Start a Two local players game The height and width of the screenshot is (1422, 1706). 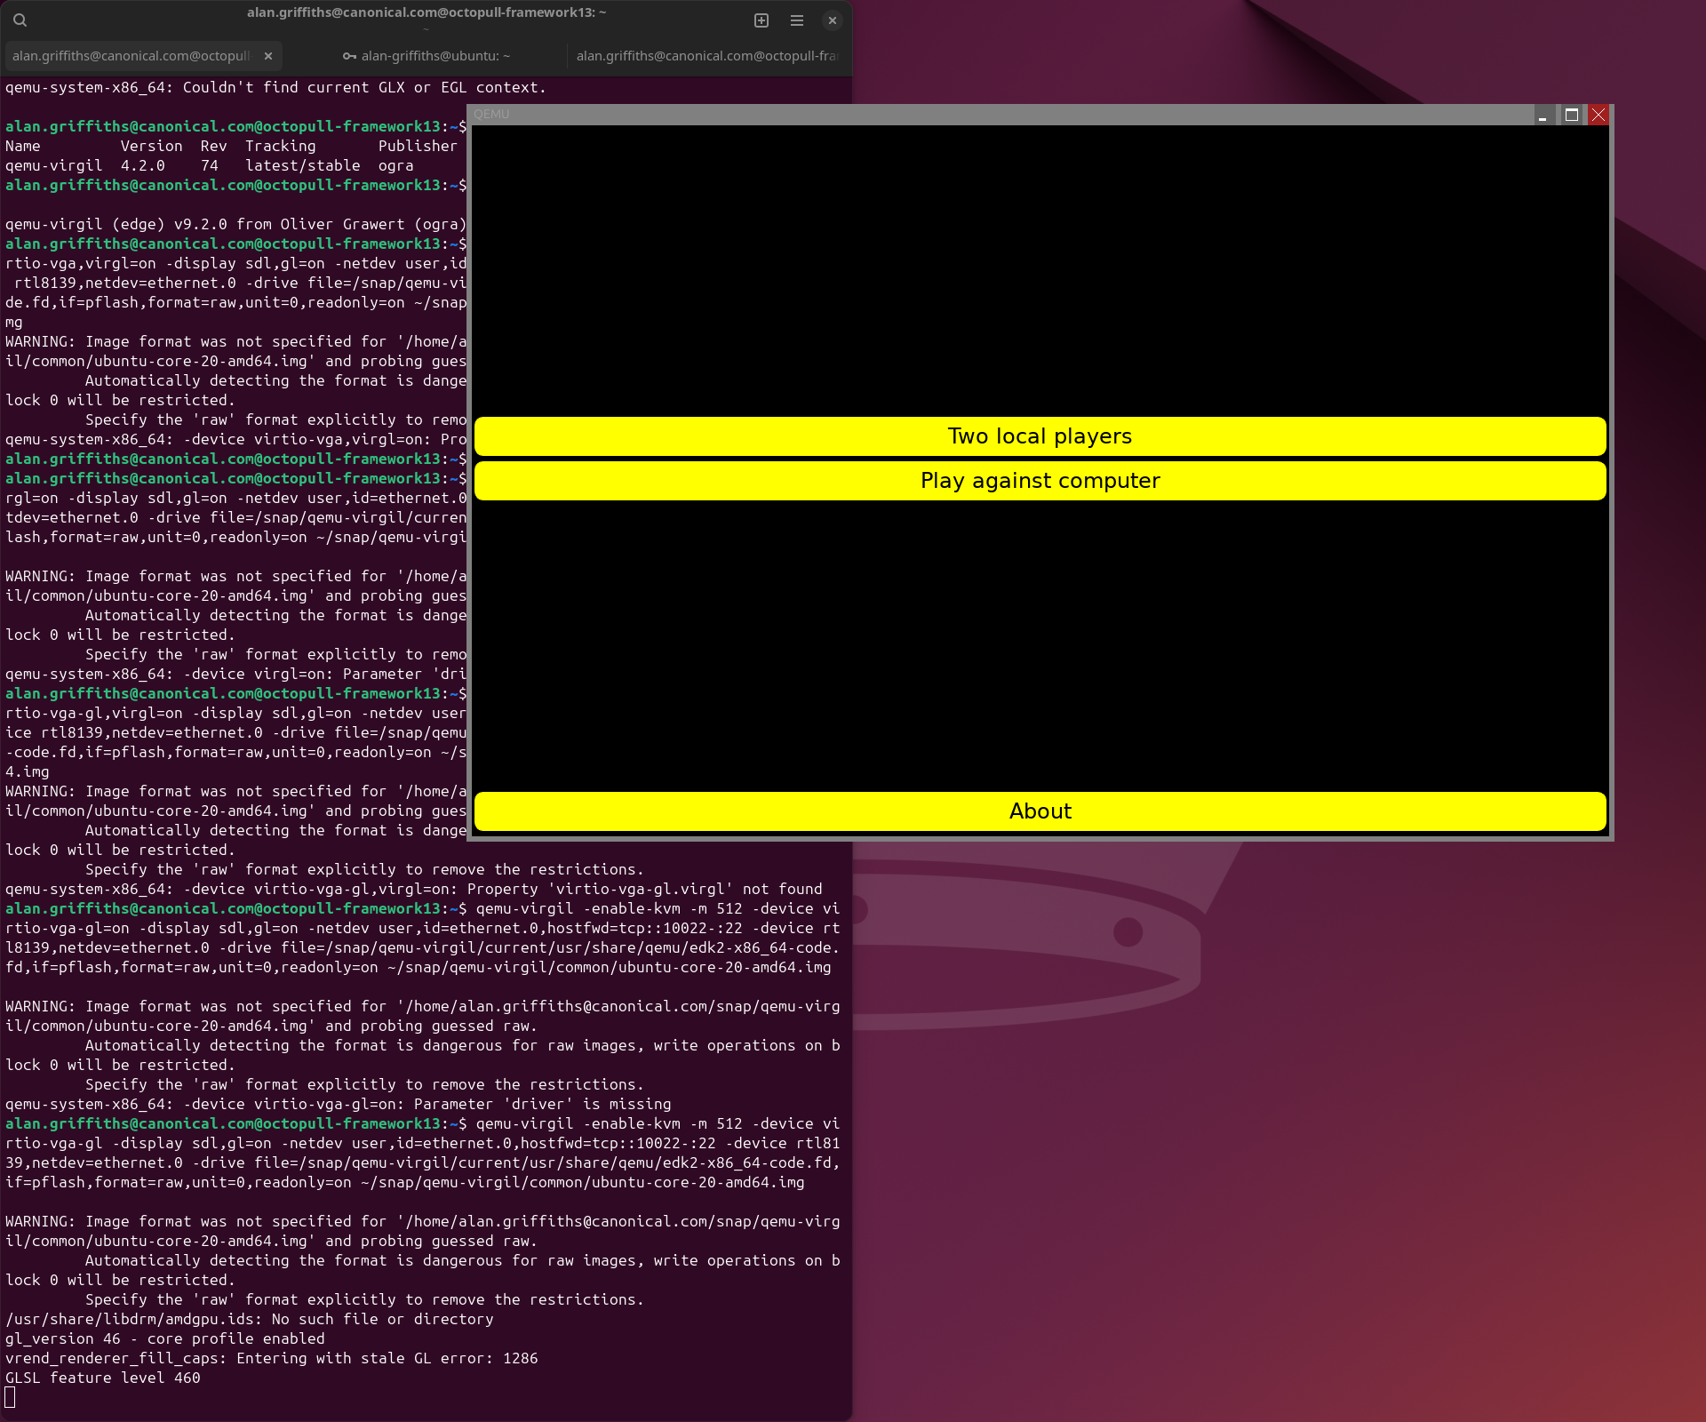[1040, 436]
